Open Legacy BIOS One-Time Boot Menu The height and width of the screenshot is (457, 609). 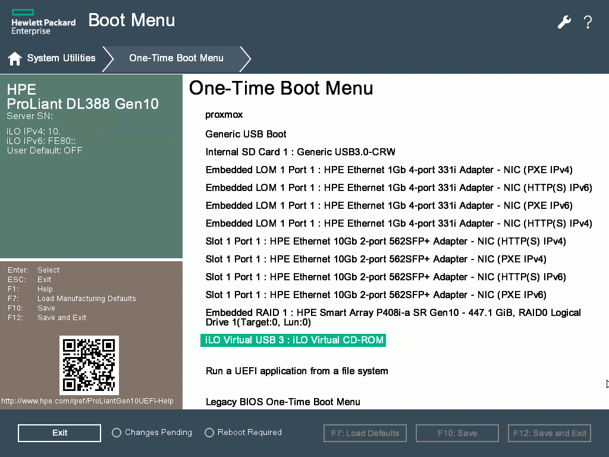pos(282,402)
